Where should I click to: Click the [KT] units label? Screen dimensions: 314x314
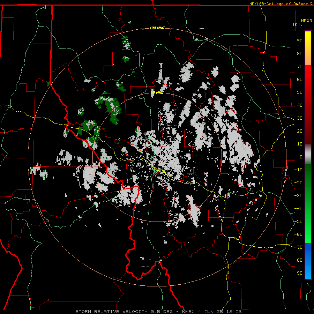pyautogui.click(x=298, y=24)
